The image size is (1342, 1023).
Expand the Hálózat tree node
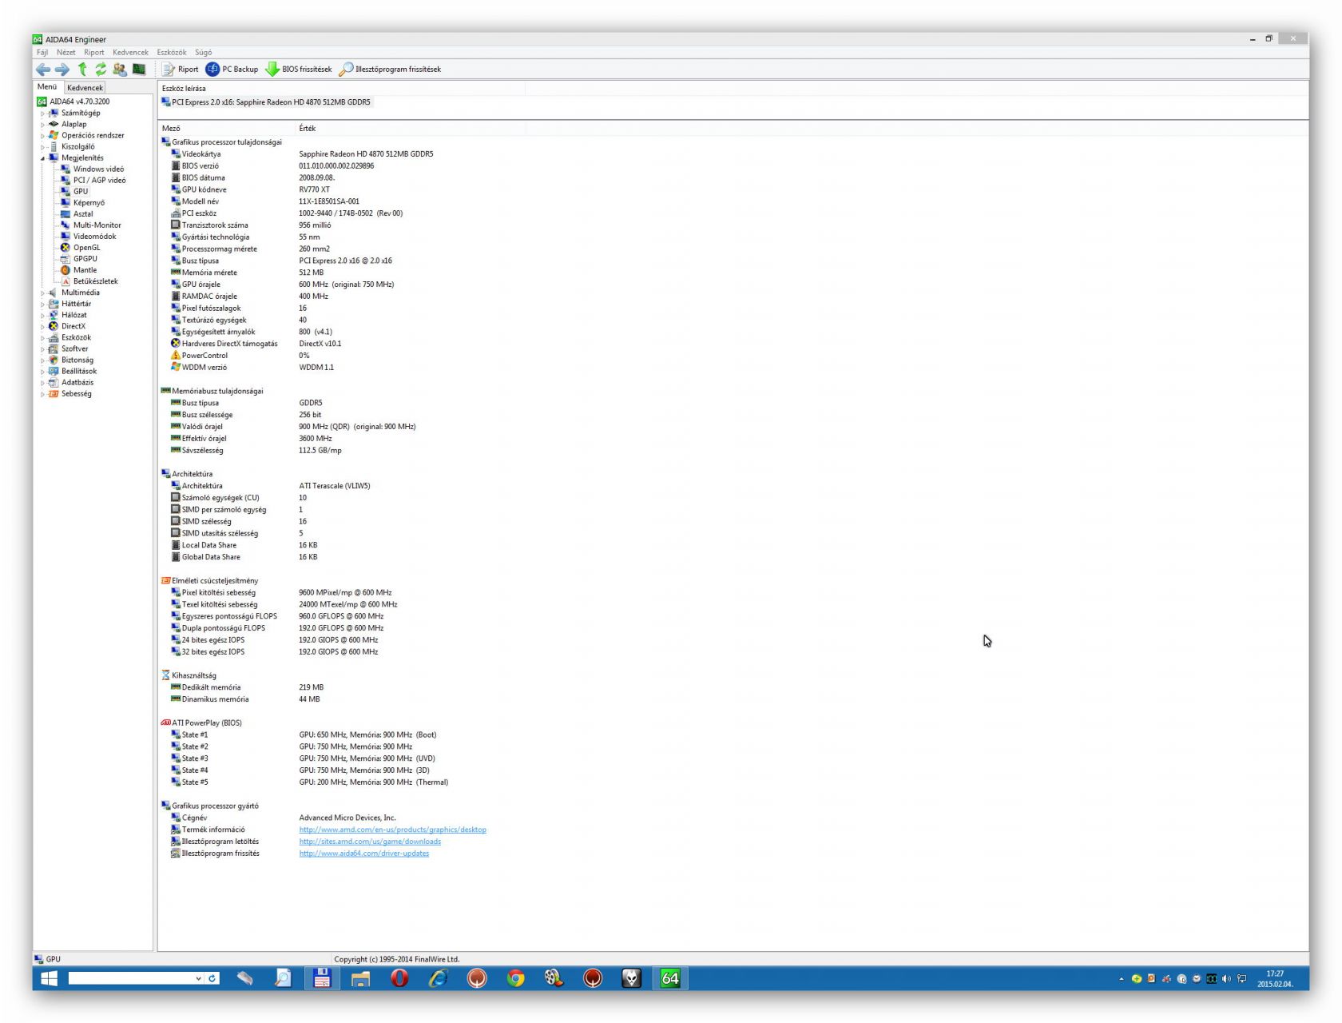(43, 316)
